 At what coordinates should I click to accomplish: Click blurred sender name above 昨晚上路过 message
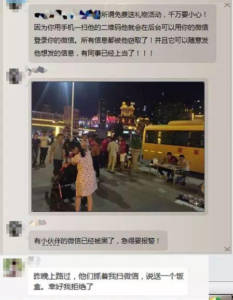tap(34, 261)
